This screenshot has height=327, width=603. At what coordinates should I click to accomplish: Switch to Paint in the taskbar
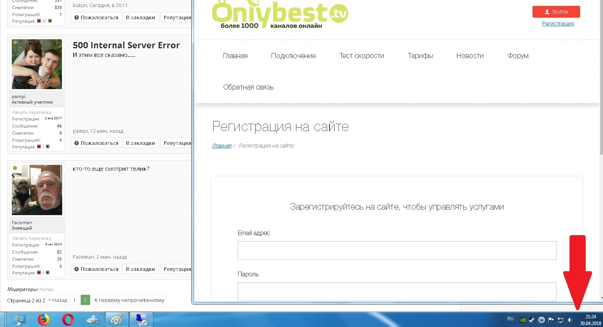[x=117, y=320]
